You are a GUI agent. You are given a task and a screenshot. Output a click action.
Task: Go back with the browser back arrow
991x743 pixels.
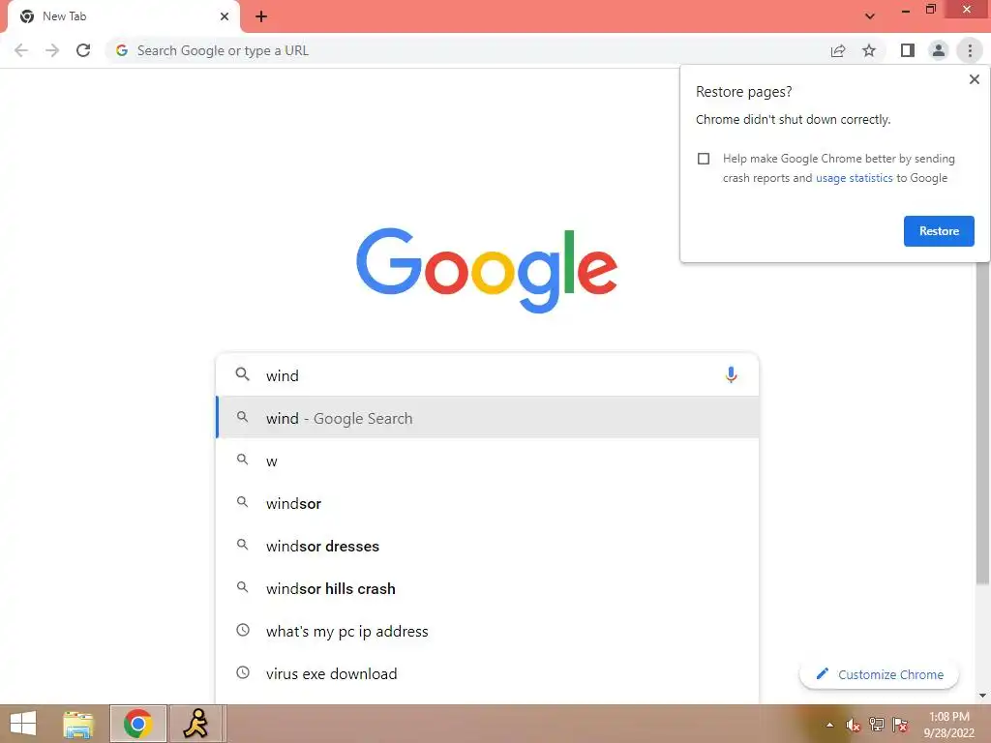click(x=21, y=50)
